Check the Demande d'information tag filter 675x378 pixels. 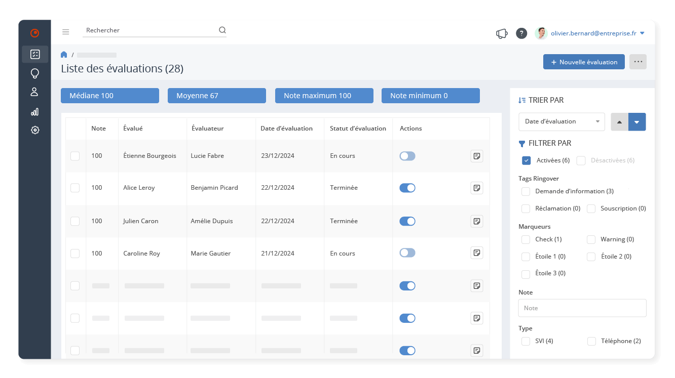[526, 191]
